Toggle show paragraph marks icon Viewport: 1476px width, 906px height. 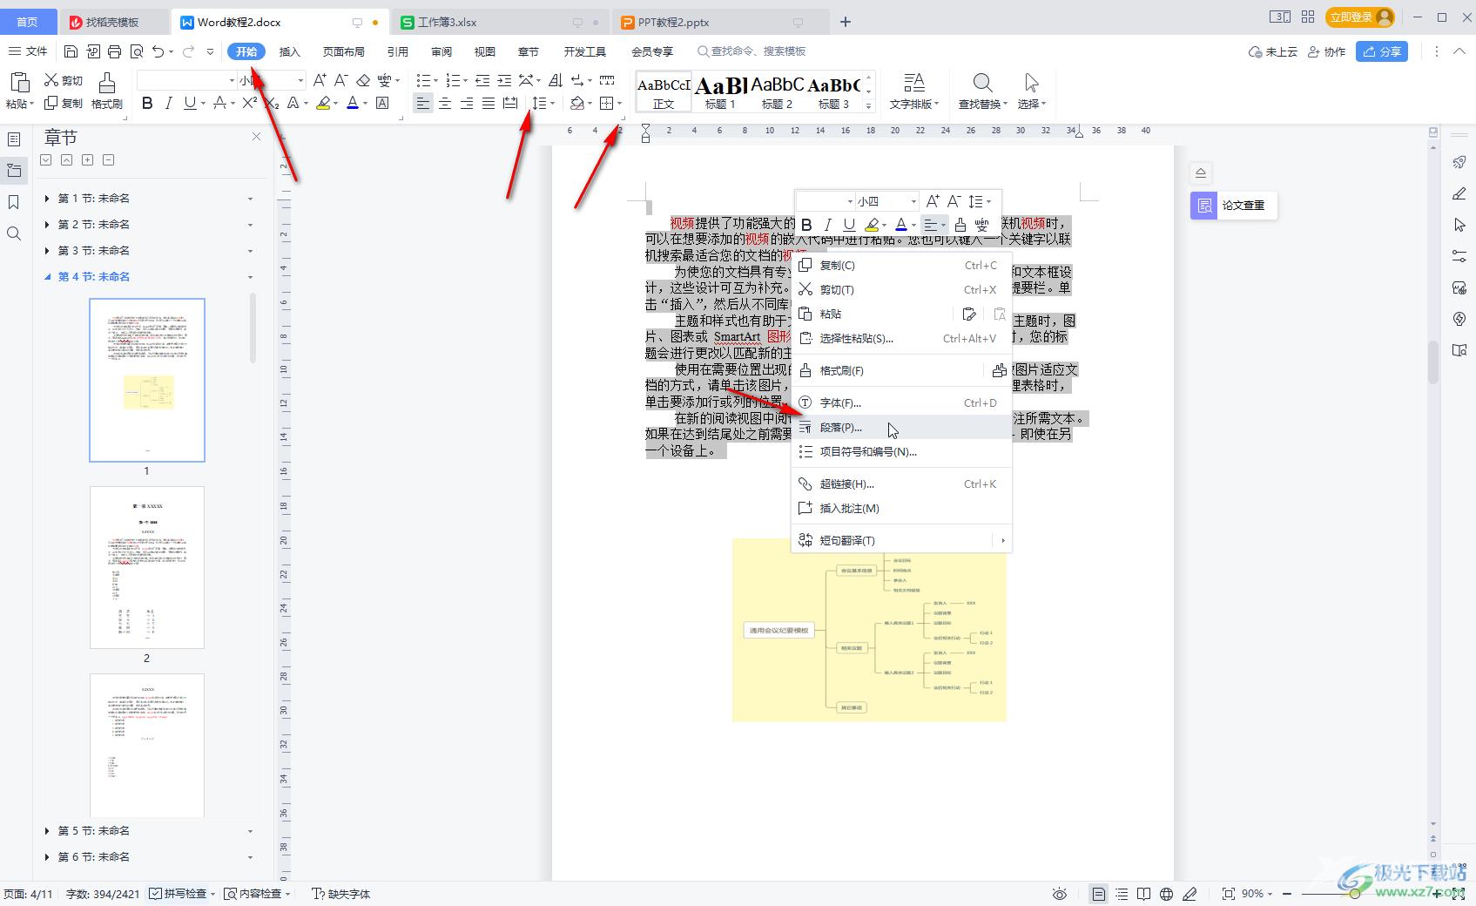[x=577, y=80]
